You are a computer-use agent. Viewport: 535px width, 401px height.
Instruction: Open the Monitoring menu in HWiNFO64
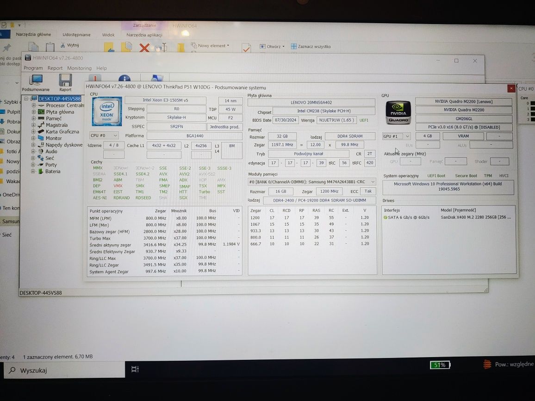79,68
